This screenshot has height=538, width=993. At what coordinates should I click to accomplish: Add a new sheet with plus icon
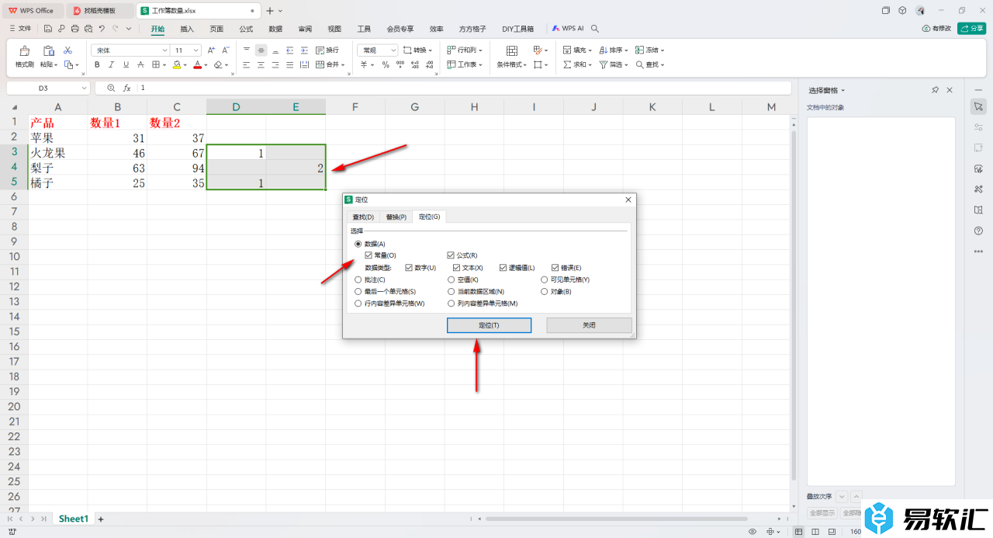coord(100,519)
